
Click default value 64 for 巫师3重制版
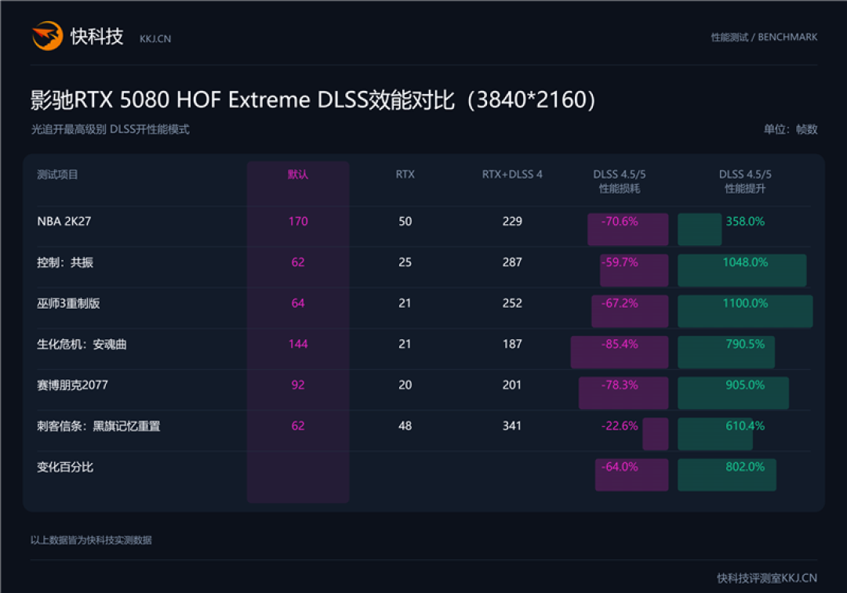tap(298, 303)
